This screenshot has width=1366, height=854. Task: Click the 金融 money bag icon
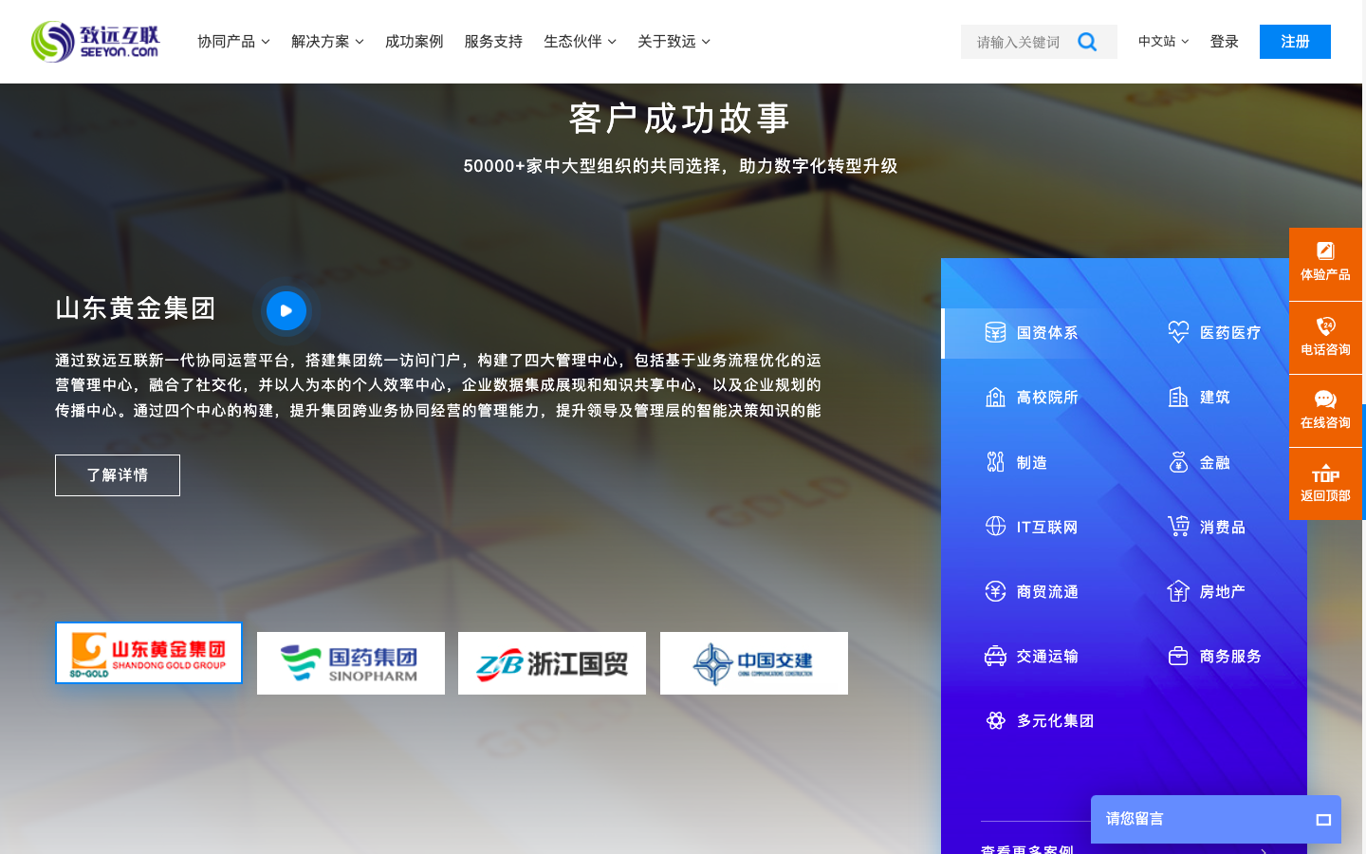[x=1178, y=462]
